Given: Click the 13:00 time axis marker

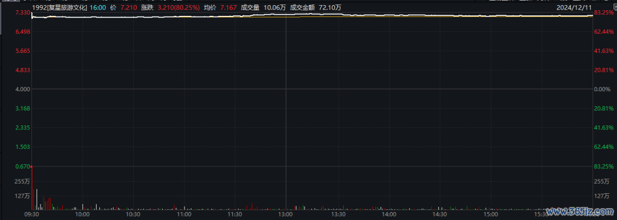Looking at the screenshot, I should (x=286, y=214).
